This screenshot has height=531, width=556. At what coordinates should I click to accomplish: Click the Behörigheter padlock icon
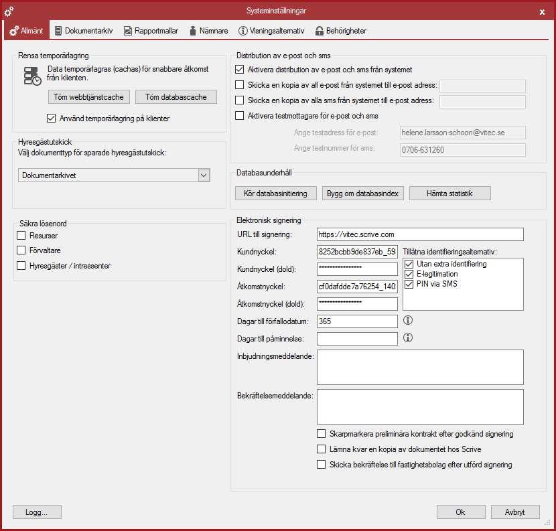[320, 31]
